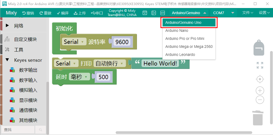Click the magnifier search button
The width and height of the screenshot is (273, 135).
[x=41, y=130]
